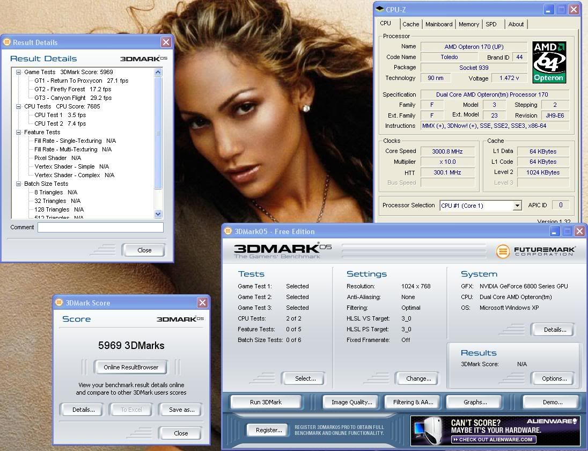Collapse the Batch Size Tests tree node
588x451 pixels.
[x=18, y=184]
